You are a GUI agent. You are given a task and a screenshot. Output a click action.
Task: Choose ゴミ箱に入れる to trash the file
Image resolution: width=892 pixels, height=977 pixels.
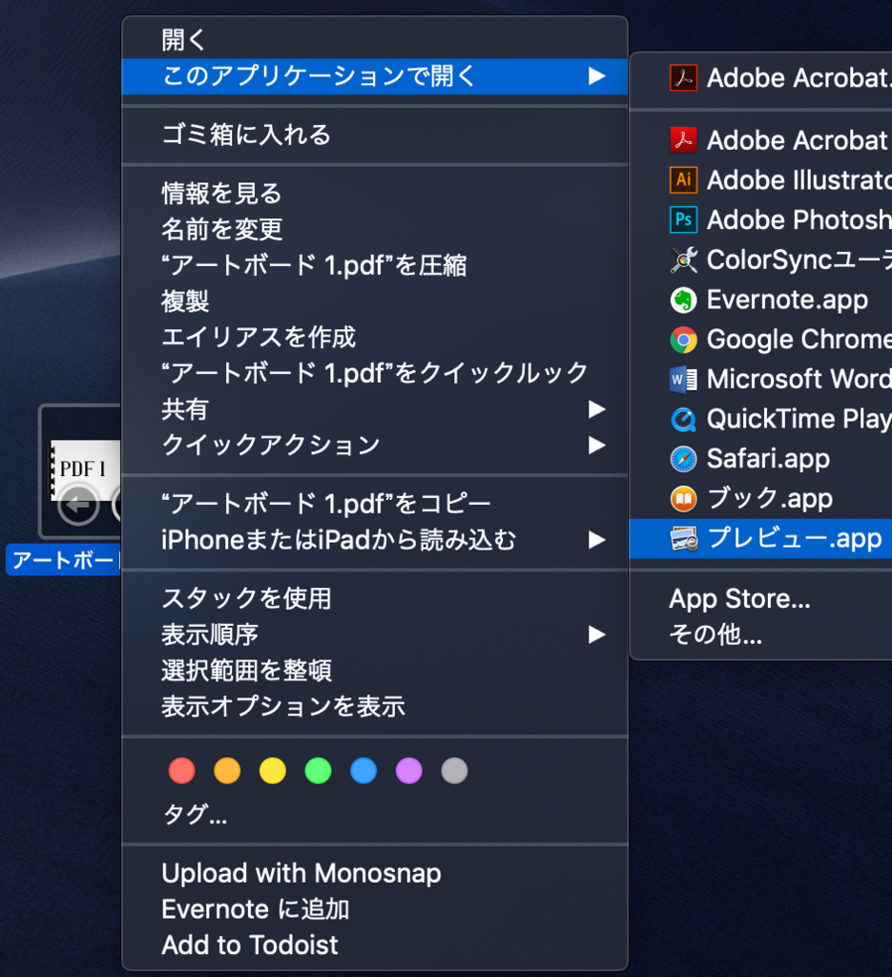coord(375,135)
